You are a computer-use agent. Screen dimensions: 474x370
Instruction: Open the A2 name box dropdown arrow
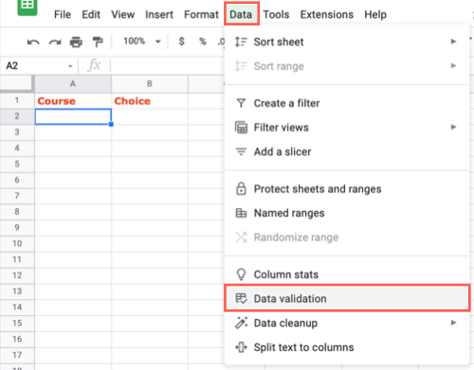(x=70, y=66)
